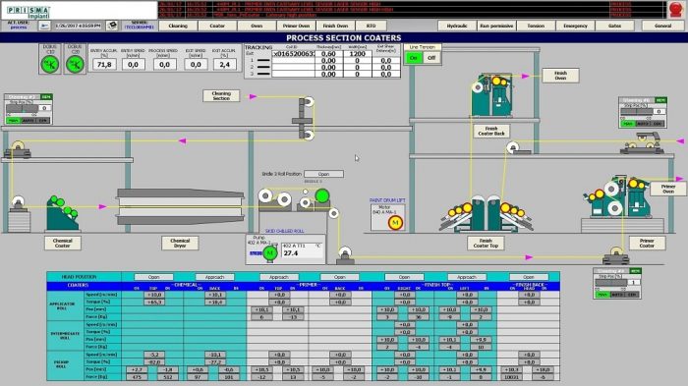Click the tracking Coil ID field

point(293,53)
